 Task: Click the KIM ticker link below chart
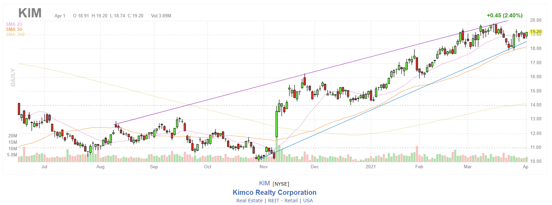click(x=264, y=183)
